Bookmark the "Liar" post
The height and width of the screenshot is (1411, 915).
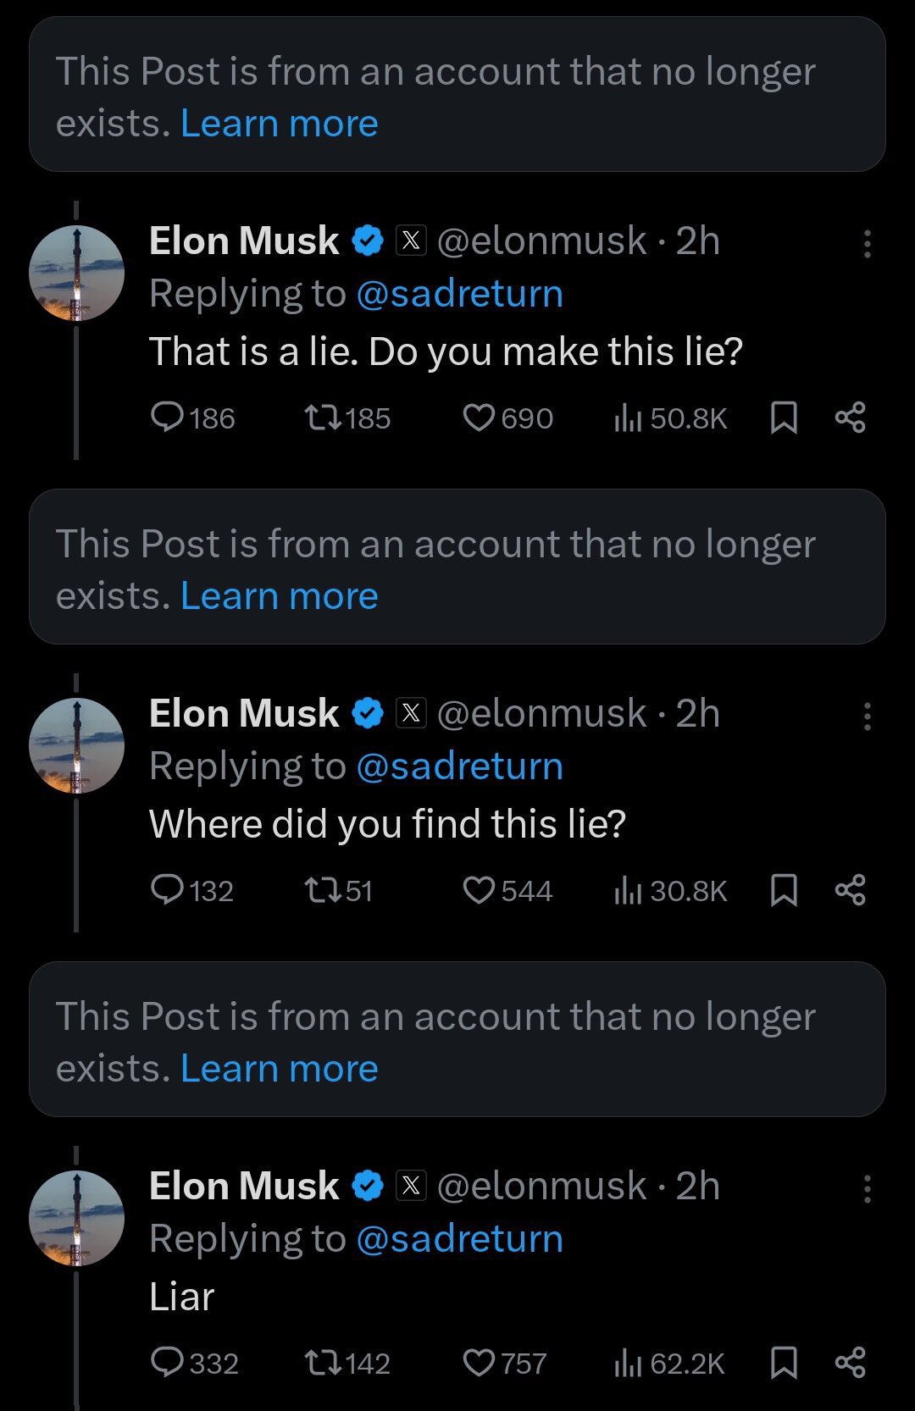tap(784, 1363)
